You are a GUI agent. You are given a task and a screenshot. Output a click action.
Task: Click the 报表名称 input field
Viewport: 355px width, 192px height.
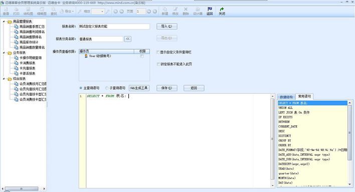[114, 27]
